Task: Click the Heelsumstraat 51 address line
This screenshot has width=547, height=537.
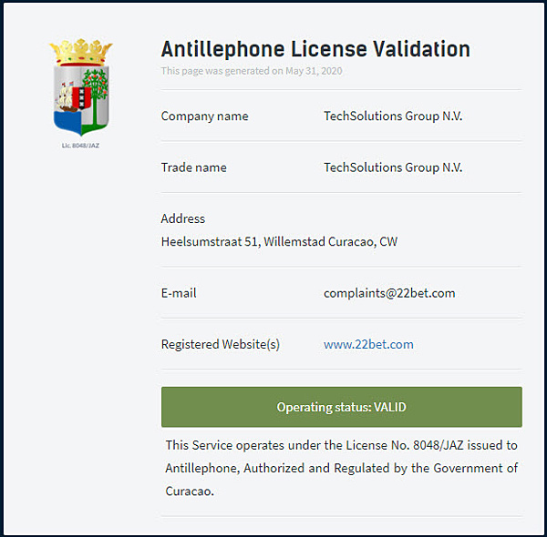Action: coord(279,242)
